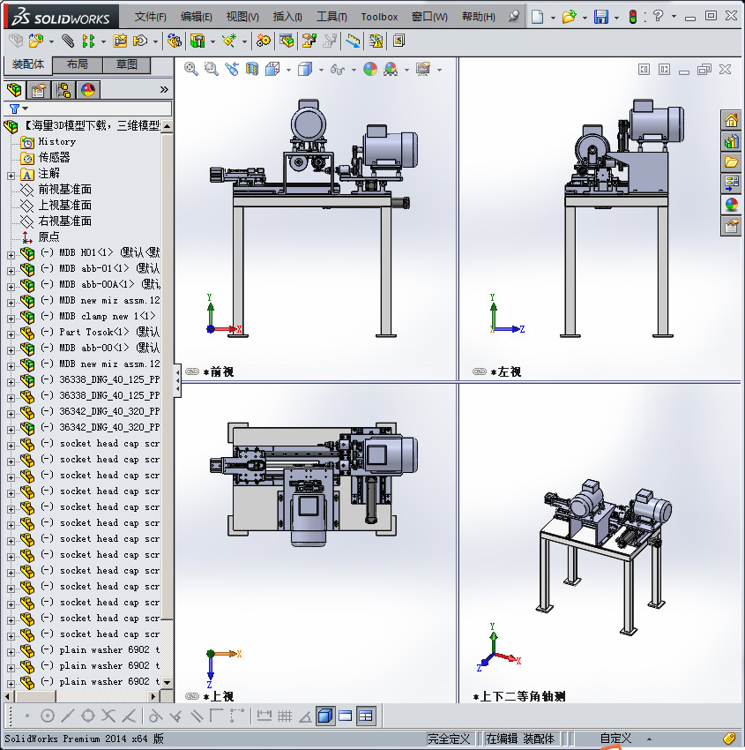The image size is (745, 750).
Task: Click the Open folder icon
Action: (570, 17)
